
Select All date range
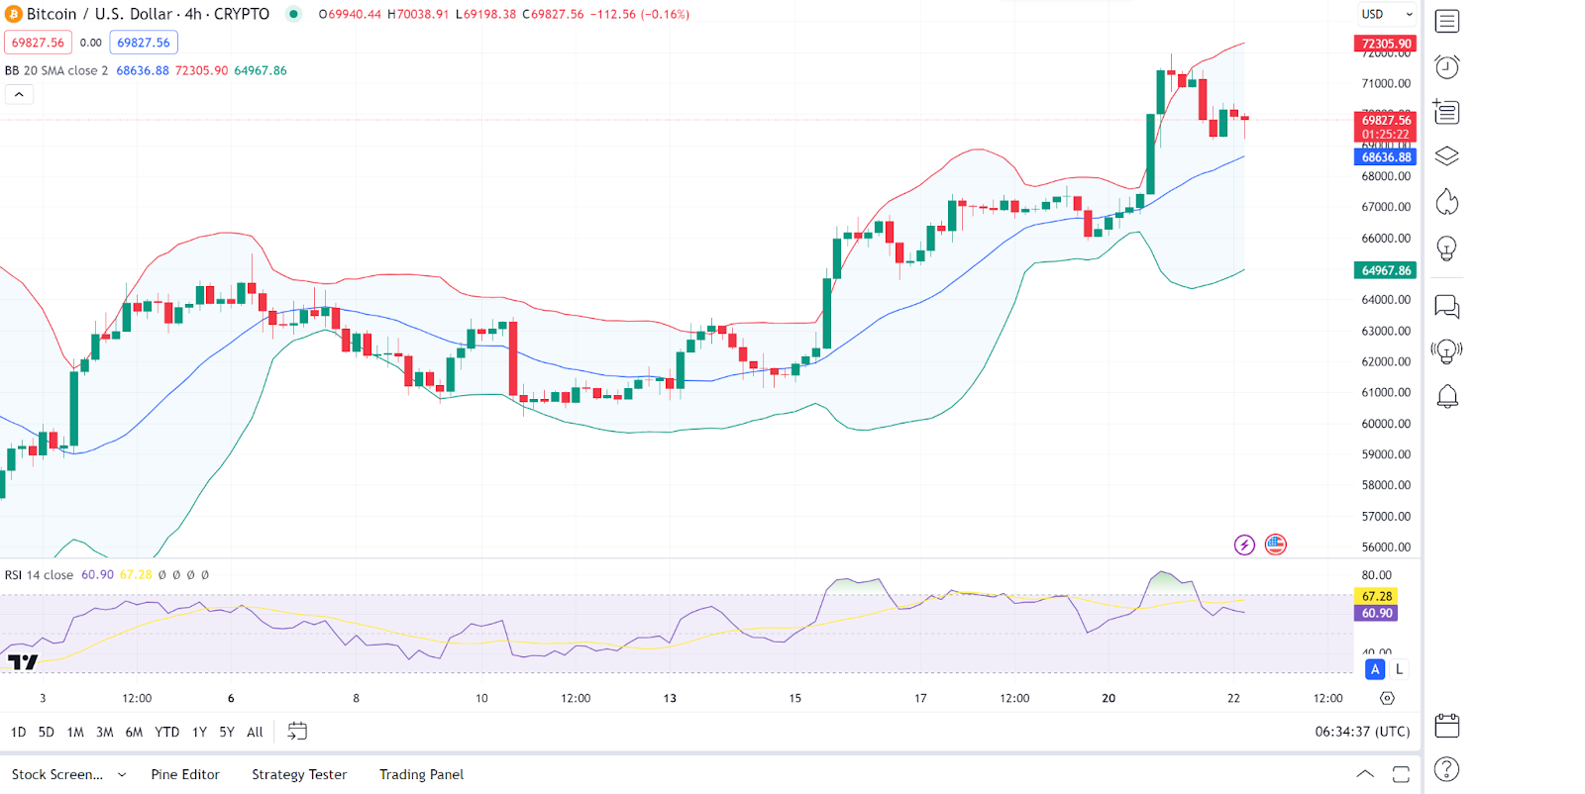[x=255, y=732]
